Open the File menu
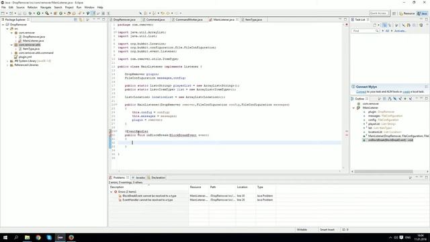This screenshot has width=430, height=242. (x=3, y=7)
